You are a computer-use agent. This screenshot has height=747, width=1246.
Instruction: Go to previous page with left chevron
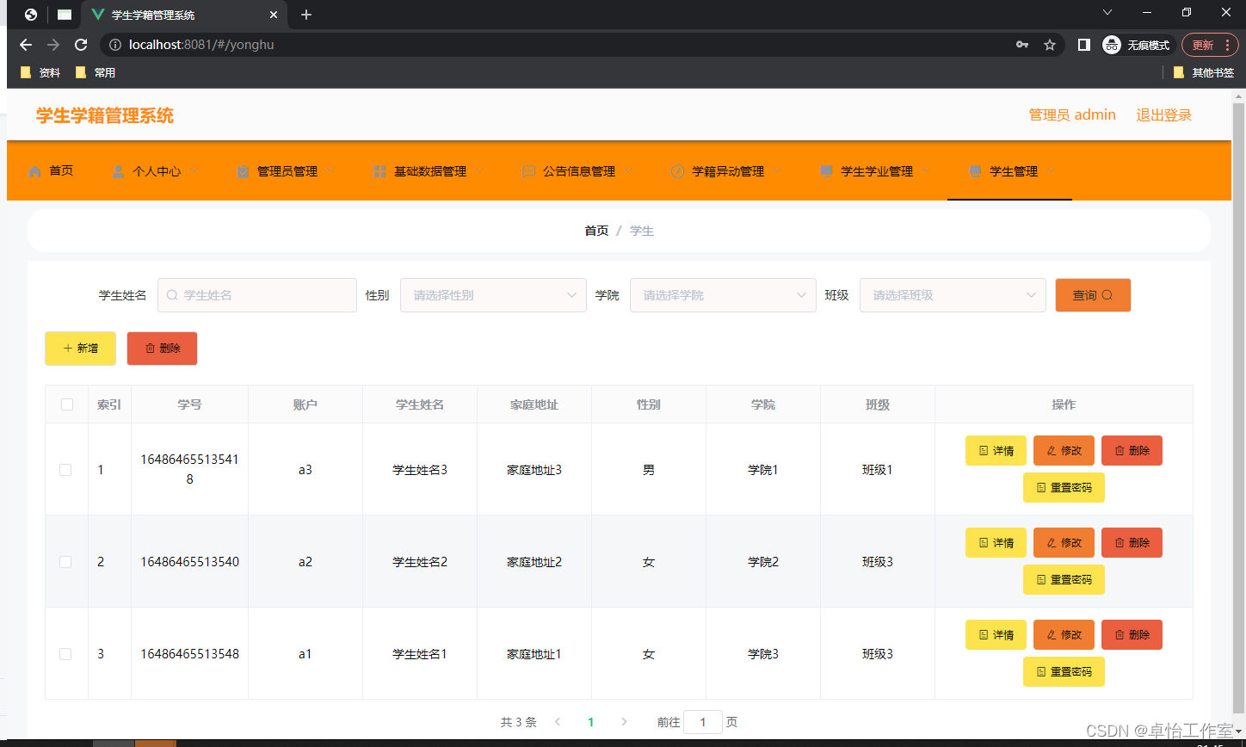point(558,722)
